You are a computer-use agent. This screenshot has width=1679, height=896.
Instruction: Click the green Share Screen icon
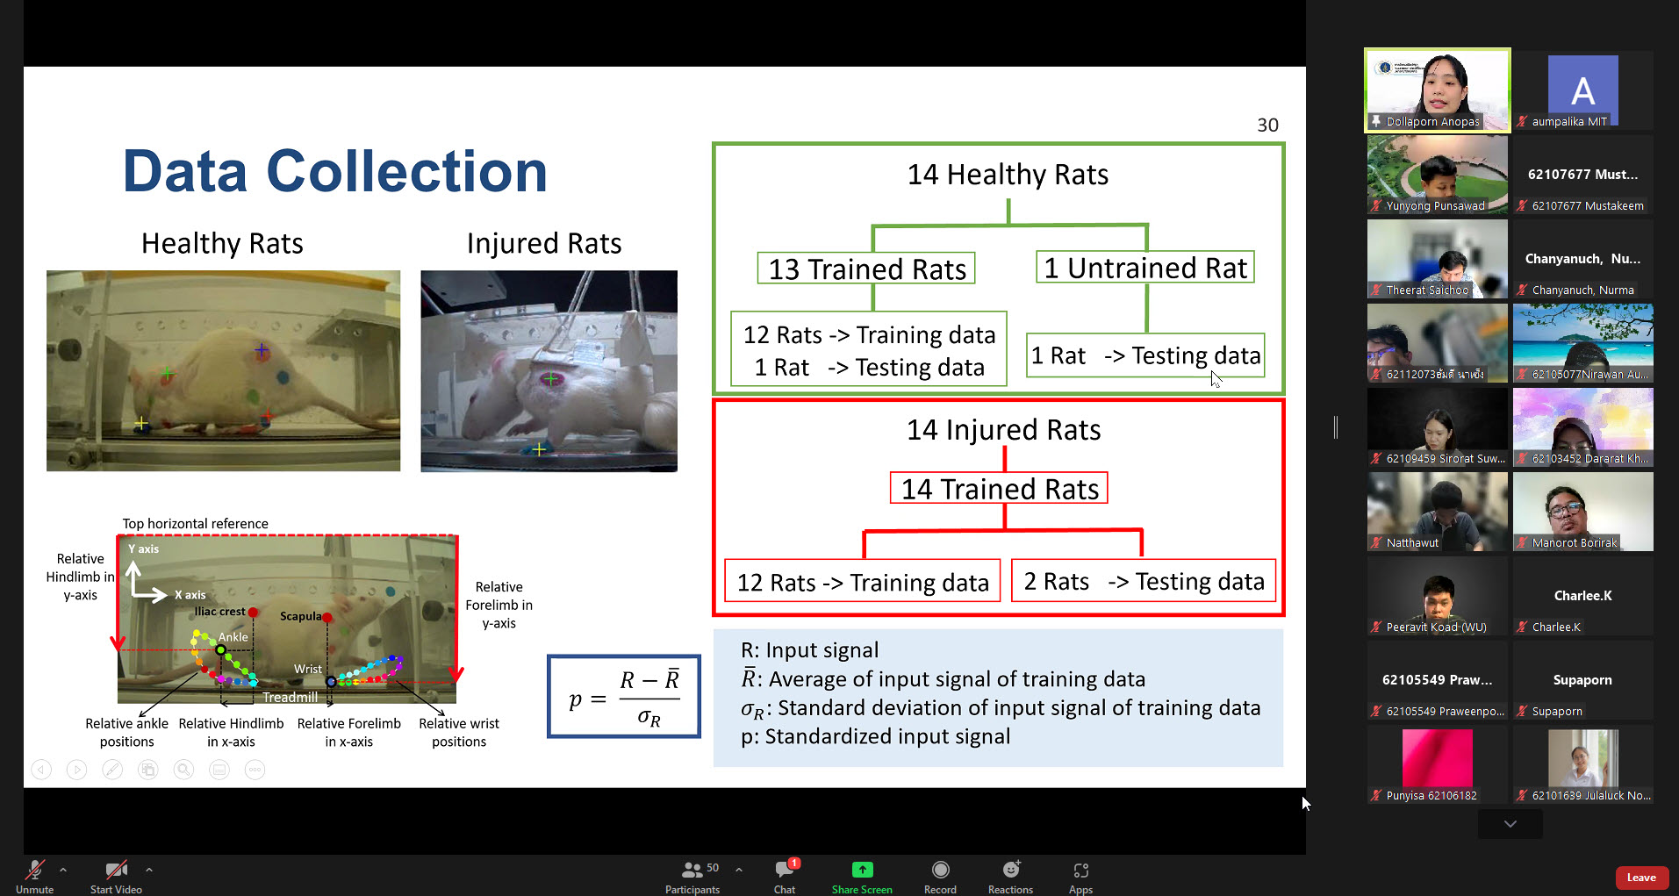(x=862, y=870)
